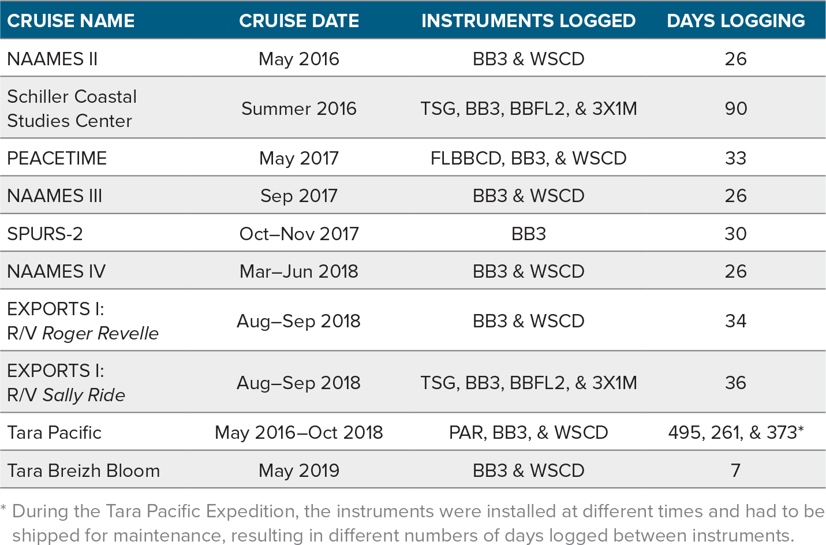Click the CRUISE DATE column header

[x=299, y=21]
